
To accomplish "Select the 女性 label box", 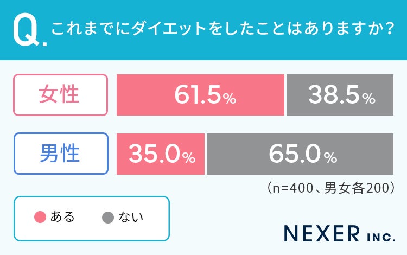I will click(60, 95).
